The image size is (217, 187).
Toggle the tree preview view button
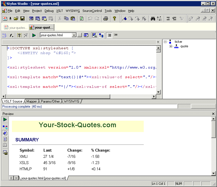tap(5, 127)
